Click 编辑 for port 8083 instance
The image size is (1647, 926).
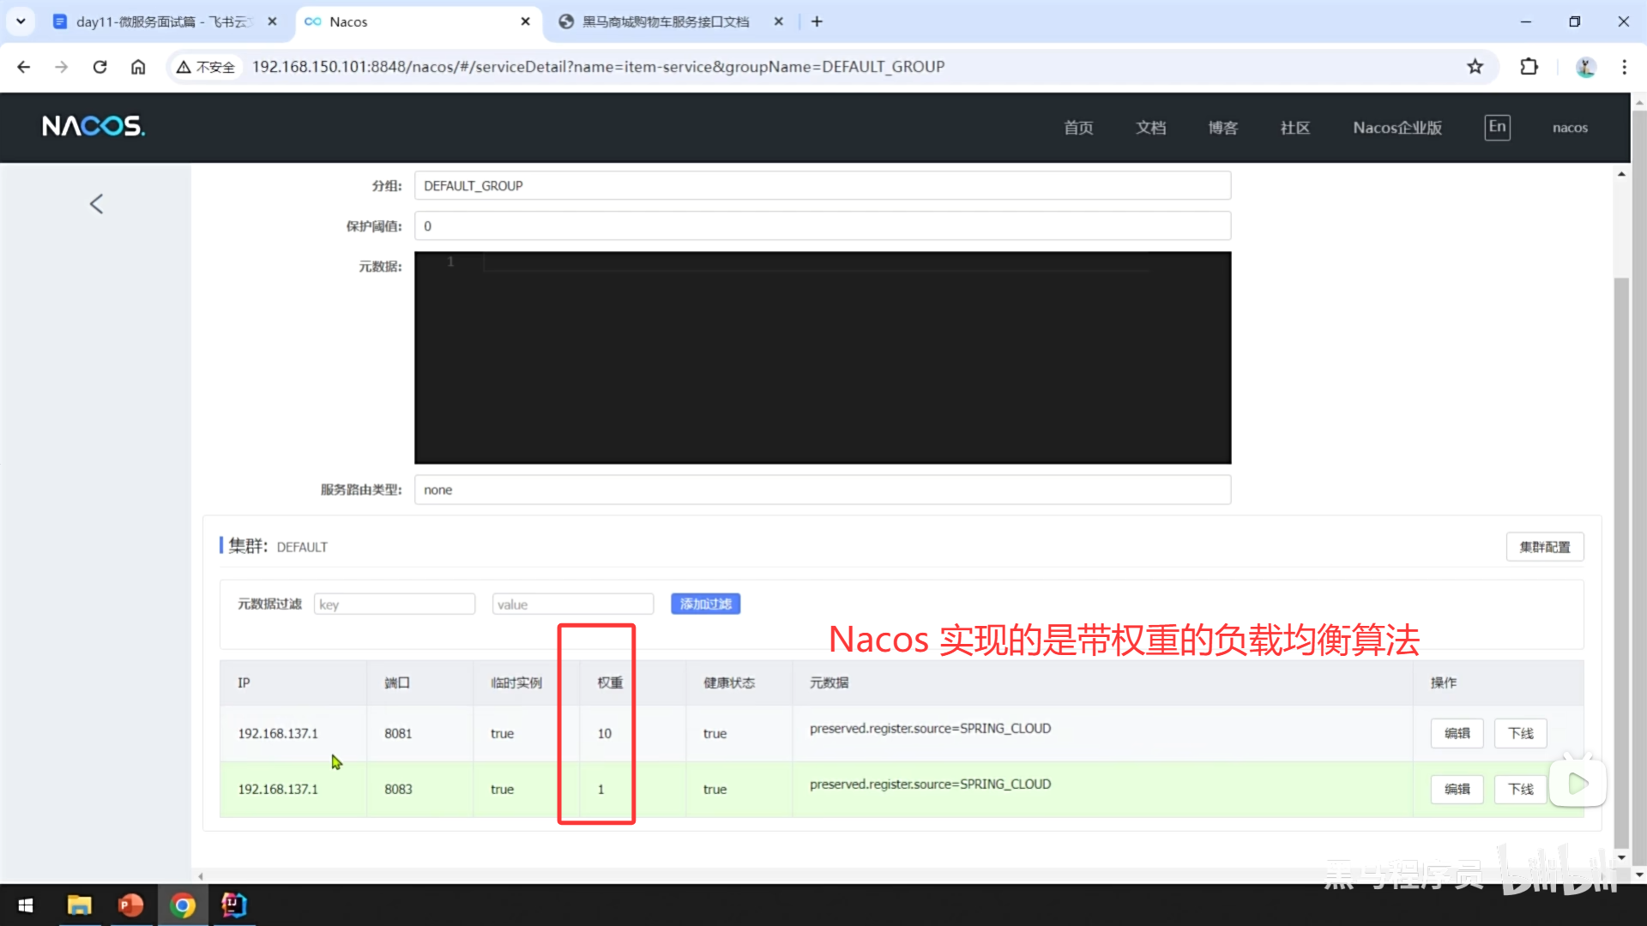tap(1457, 789)
